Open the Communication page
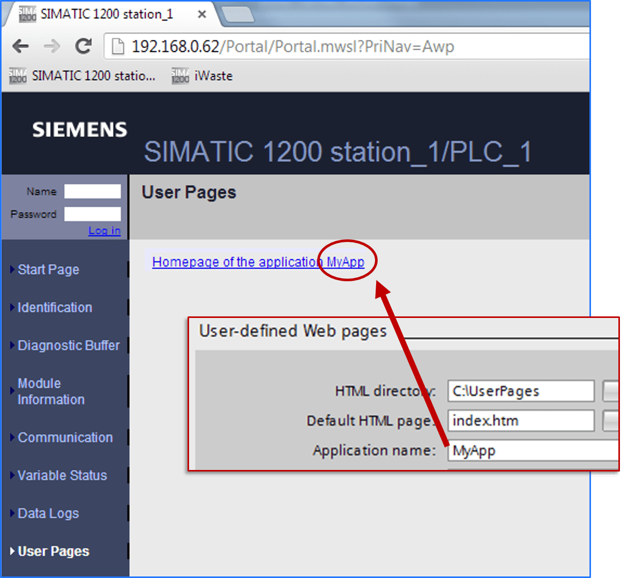 [x=65, y=437]
